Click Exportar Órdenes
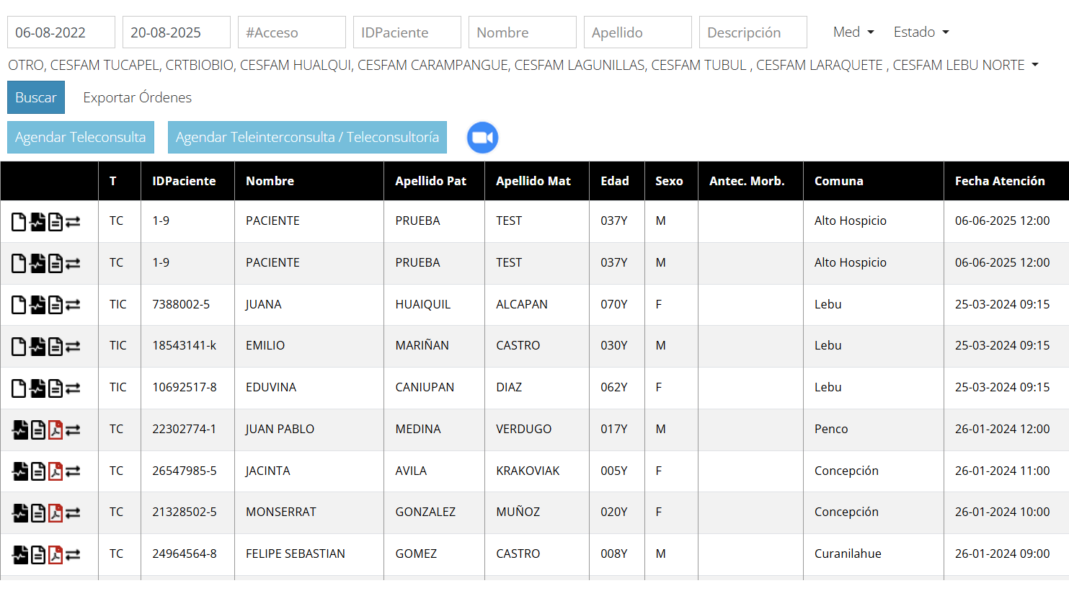The image size is (1069, 609). click(137, 97)
